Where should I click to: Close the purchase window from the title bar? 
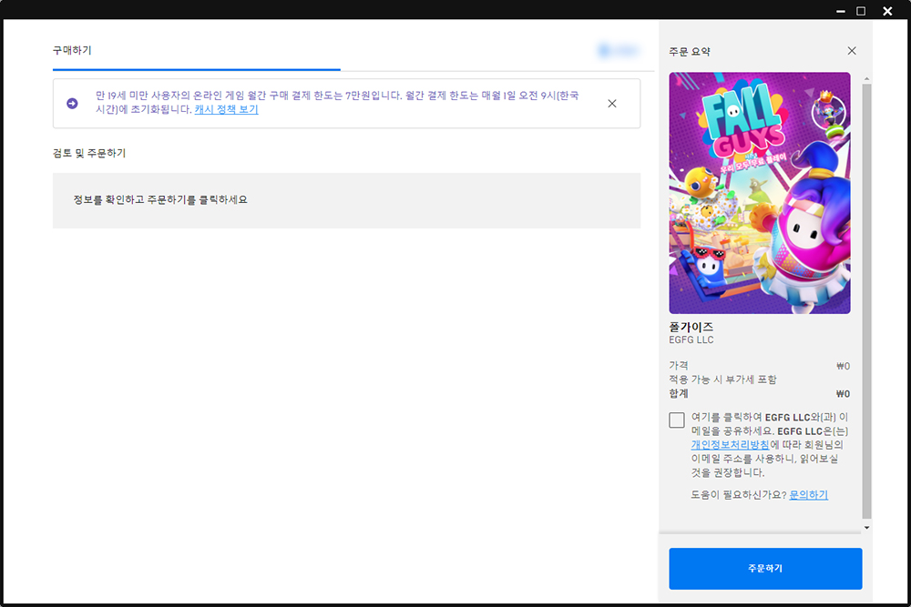click(887, 11)
